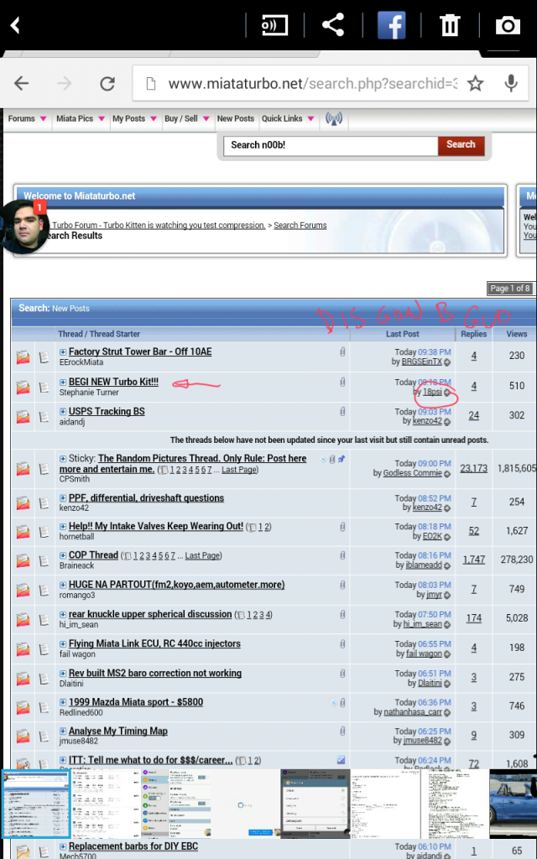
Task: Sort by Last Post column header
Action: (402, 334)
